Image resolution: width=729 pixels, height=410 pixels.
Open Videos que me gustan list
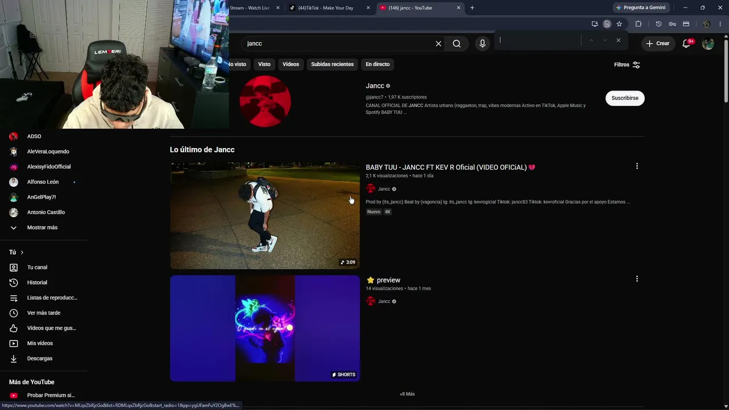tap(43, 328)
